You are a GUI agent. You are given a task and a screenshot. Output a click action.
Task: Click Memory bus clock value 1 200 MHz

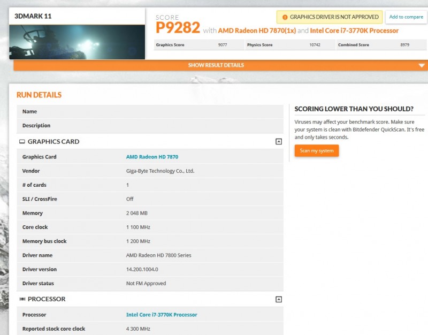pyautogui.click(x=138, y=241)
